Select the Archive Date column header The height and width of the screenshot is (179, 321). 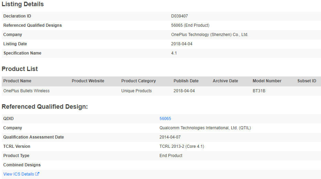[225, 81]
